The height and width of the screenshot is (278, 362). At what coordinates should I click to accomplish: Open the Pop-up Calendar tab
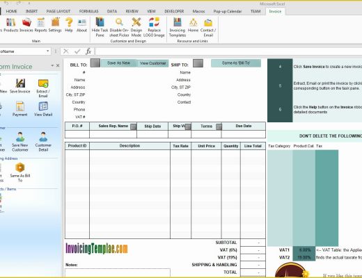(x=228, y=11)
